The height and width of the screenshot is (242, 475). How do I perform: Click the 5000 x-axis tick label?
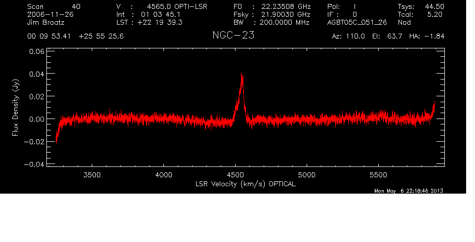click(x=307, y=175)
